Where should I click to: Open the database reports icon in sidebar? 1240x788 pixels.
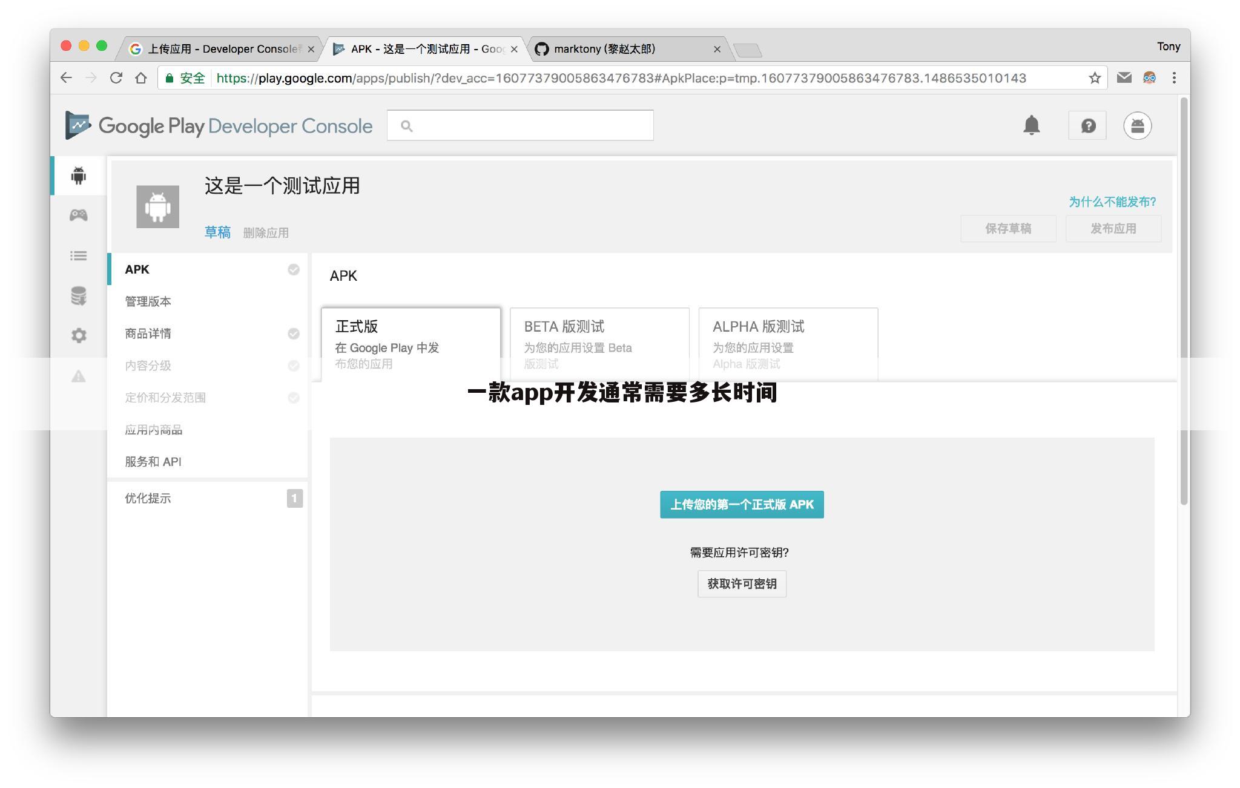[79, 296]
